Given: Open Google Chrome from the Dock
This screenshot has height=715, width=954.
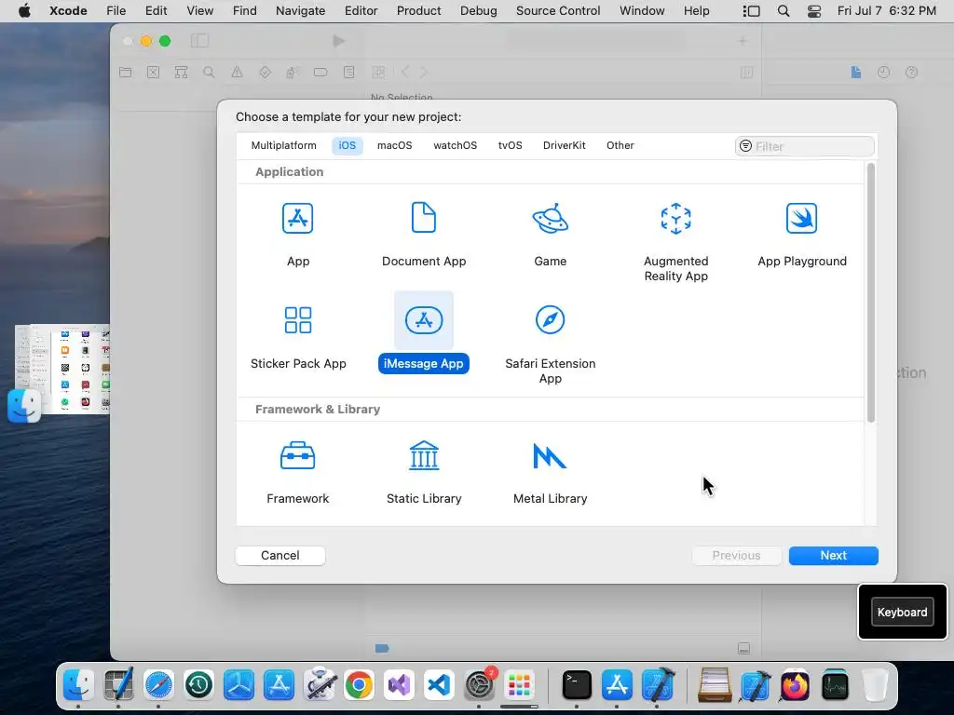Looking at the screenshot, I should click(x=359, y=685).
